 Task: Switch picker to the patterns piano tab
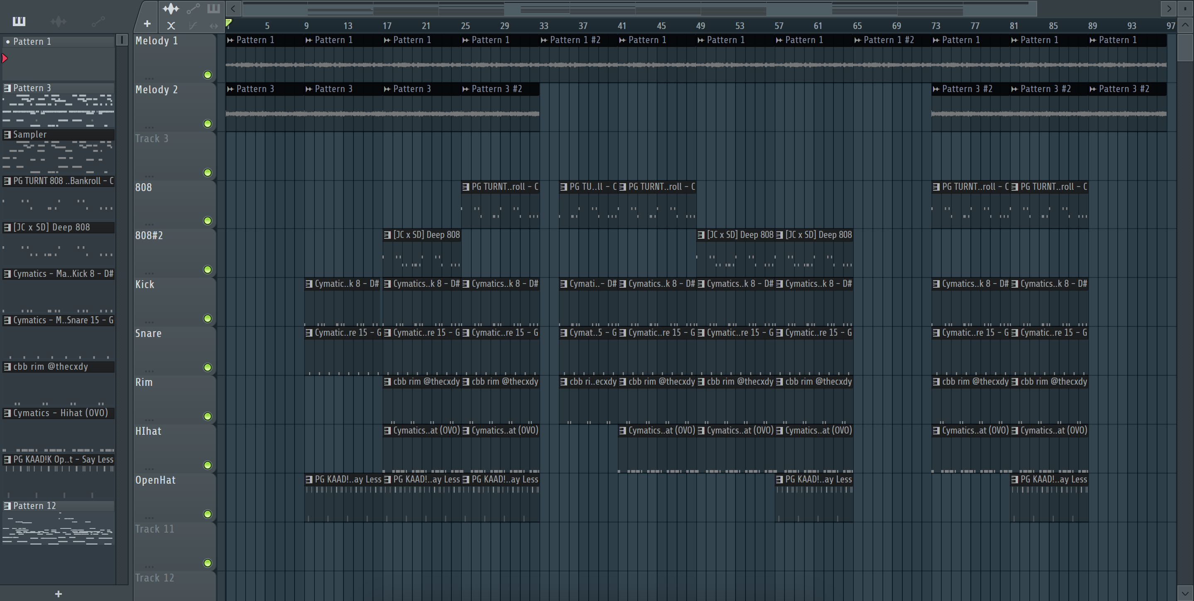19,21
